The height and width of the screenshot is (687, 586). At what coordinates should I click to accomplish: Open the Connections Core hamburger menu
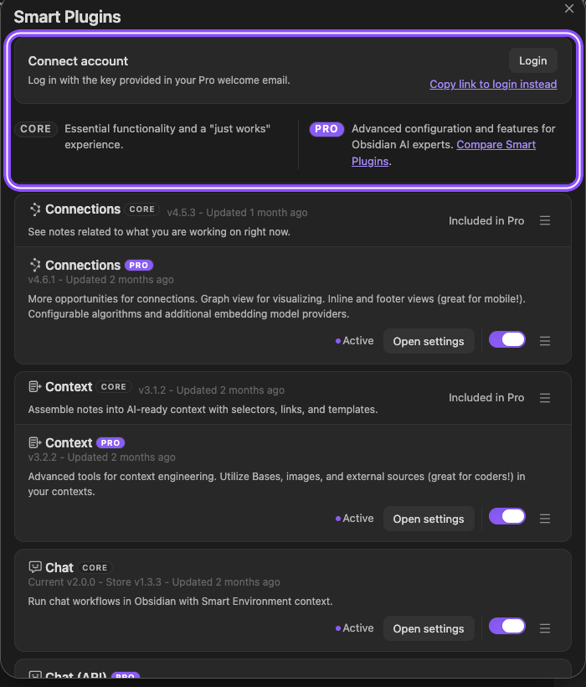coord(545,220)
